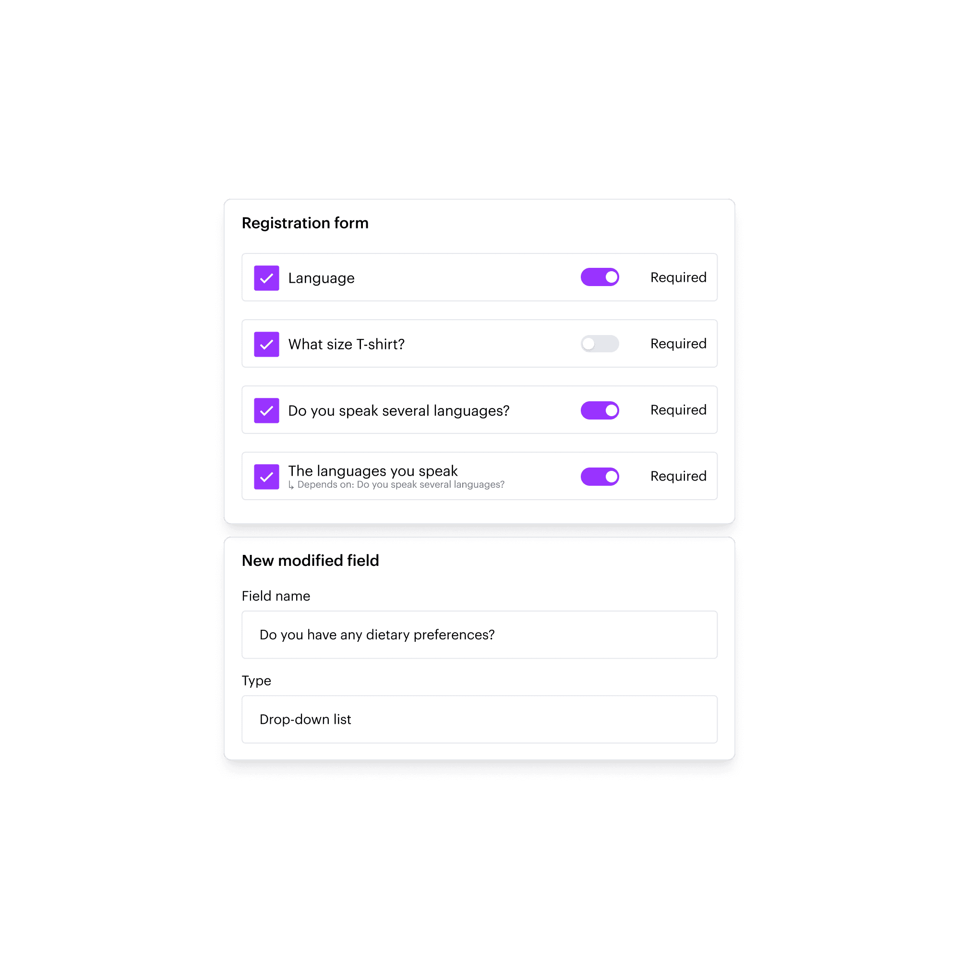Disable the Required toggle for The languages you speak
The height and width of the screenshot is (960, 960).
tap(600, 477)
